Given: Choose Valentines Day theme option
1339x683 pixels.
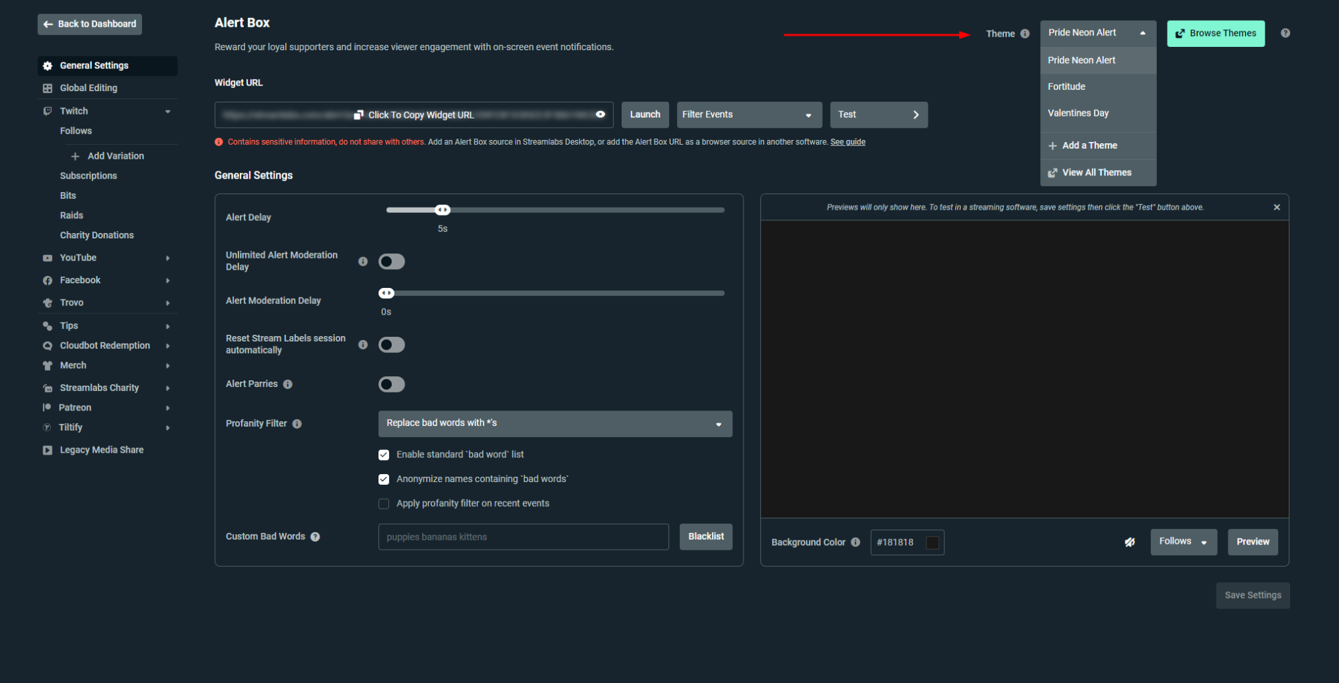Looking at the screenshot, I should [1078, 113].
